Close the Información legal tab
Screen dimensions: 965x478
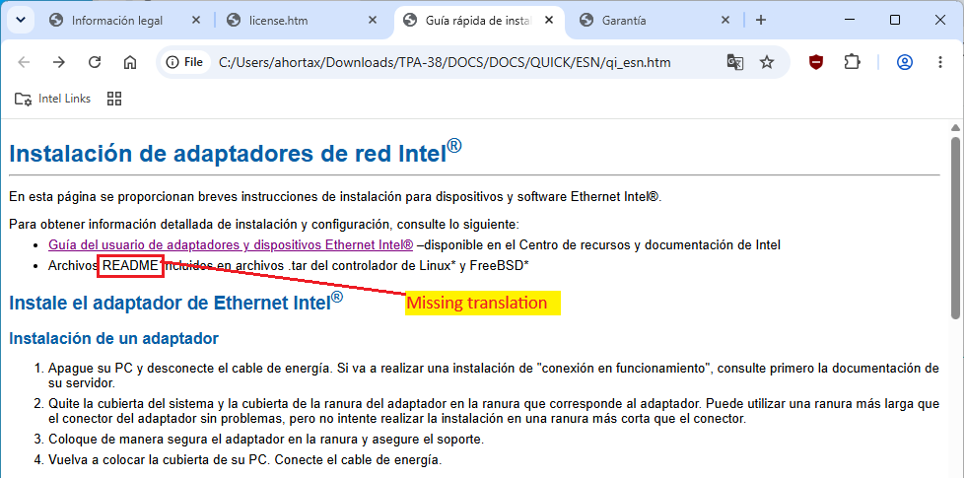[x=196, y=21]
